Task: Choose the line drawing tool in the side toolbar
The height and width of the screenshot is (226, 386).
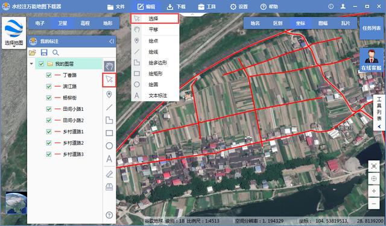Action: coord(109,107)
